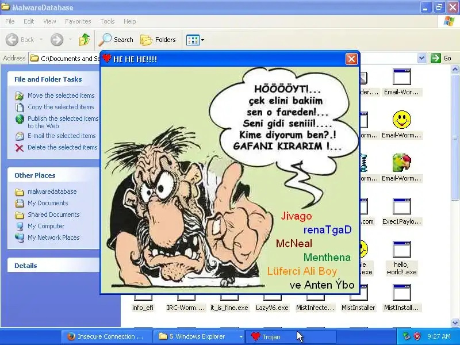Select the MistInfecte... file label
460x345 pixels.
tap(315, 308)
